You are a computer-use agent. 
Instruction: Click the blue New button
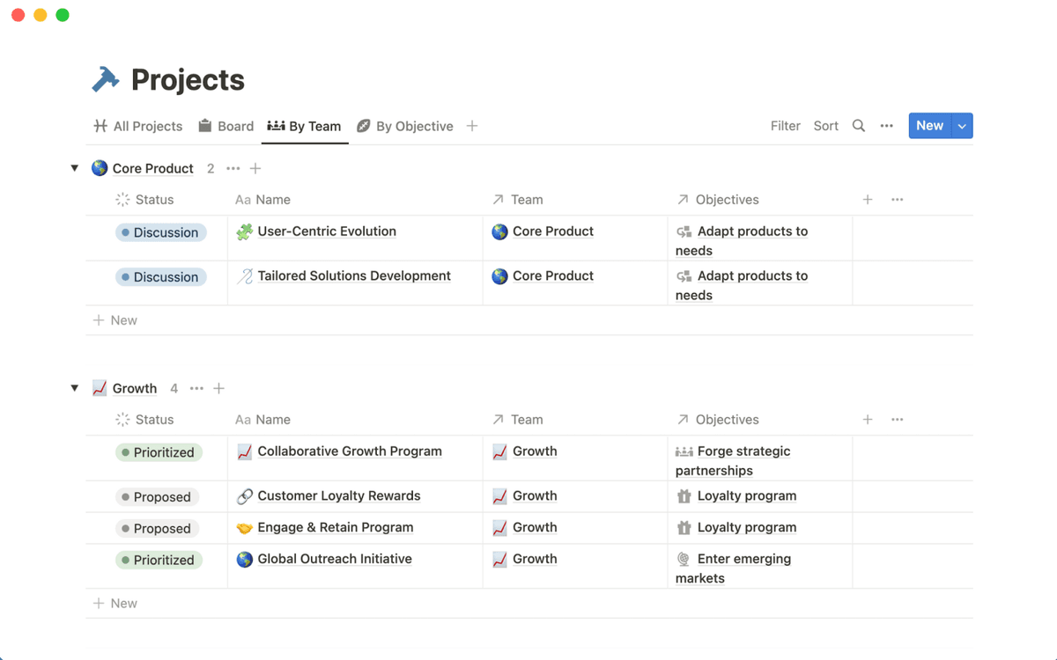click(929, 125)
